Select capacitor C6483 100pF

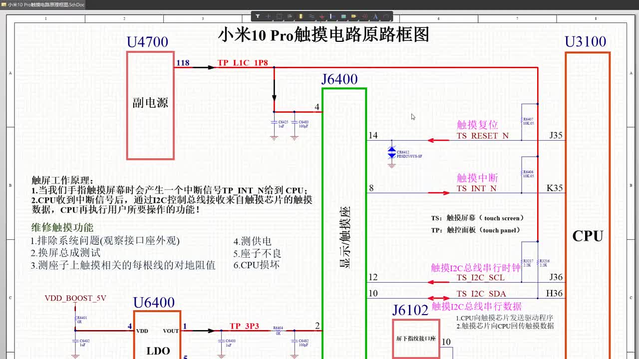300,123
